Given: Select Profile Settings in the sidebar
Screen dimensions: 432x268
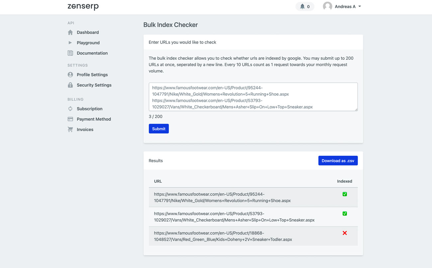Looking at the screenshot, I should coord(92,74).
